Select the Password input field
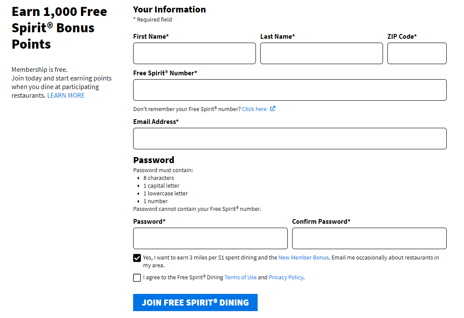The height and width of the screenshot is (318, 464). click(x=210, y=238)
